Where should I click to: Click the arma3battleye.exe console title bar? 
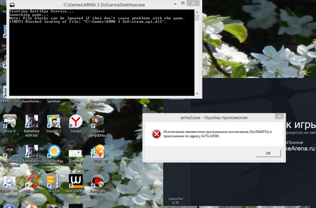pos(104,5)
